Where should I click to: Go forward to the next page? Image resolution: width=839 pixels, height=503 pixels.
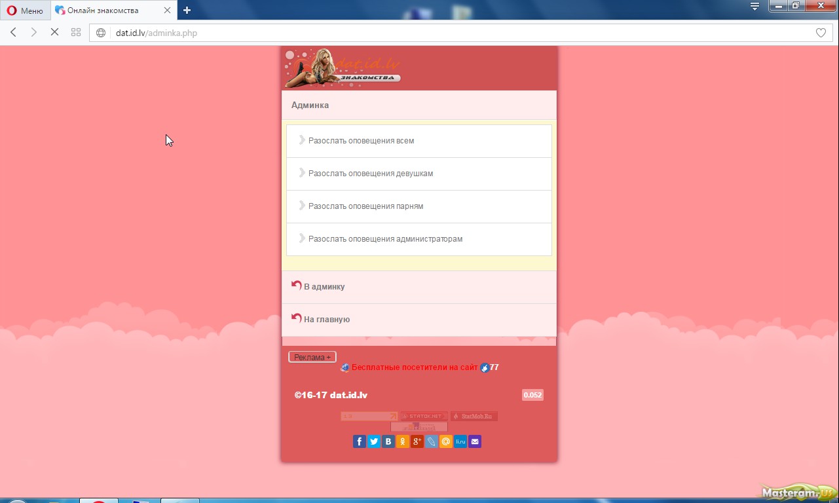(x=34, y=33)
